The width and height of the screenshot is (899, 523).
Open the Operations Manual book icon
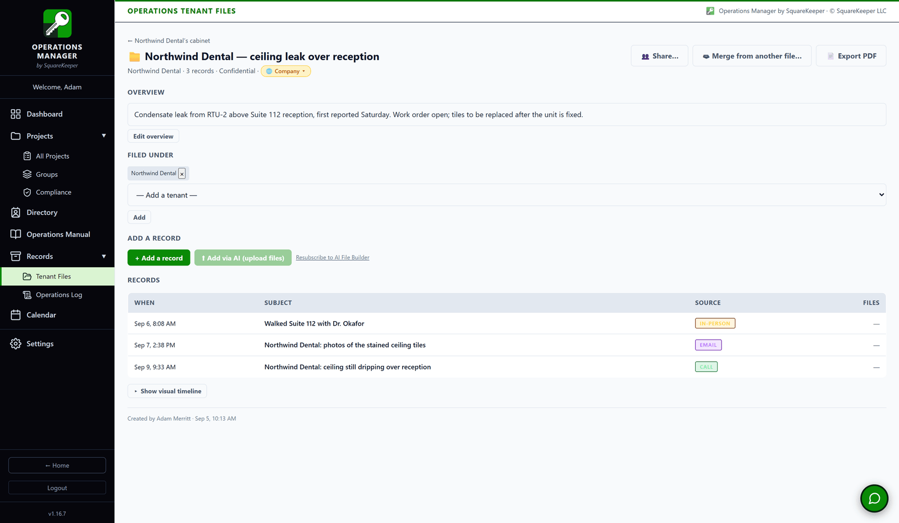point(16,235)
